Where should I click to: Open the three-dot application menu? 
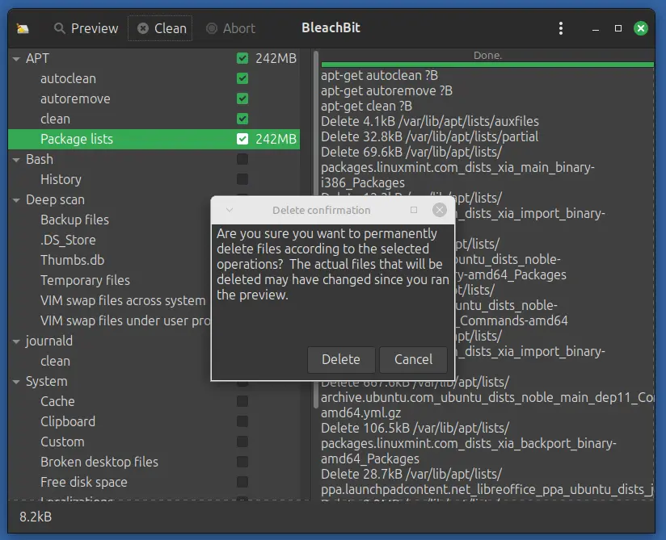pyautogui.click(x=561, y=28)
